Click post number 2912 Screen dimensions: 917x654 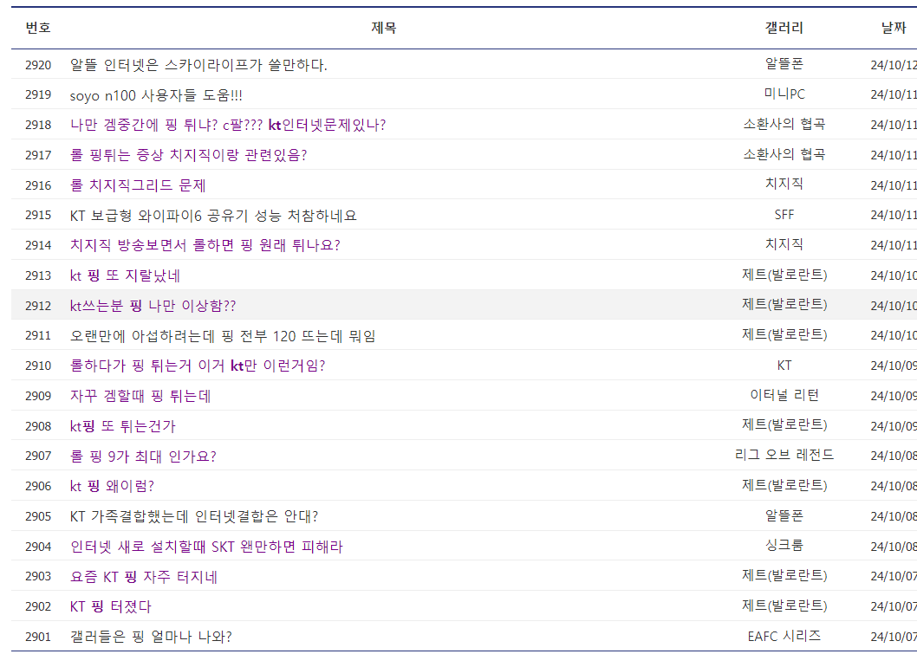[x=38, y=306]
